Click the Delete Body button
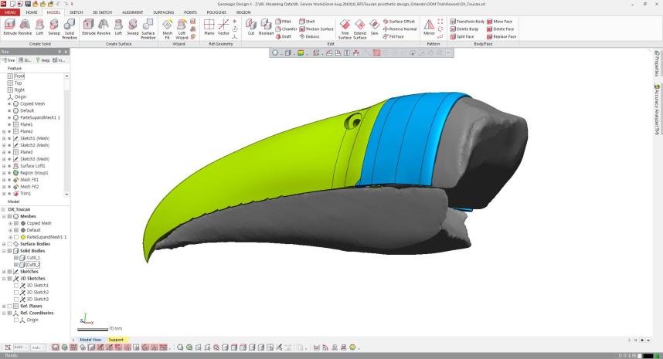 point(467,29)
